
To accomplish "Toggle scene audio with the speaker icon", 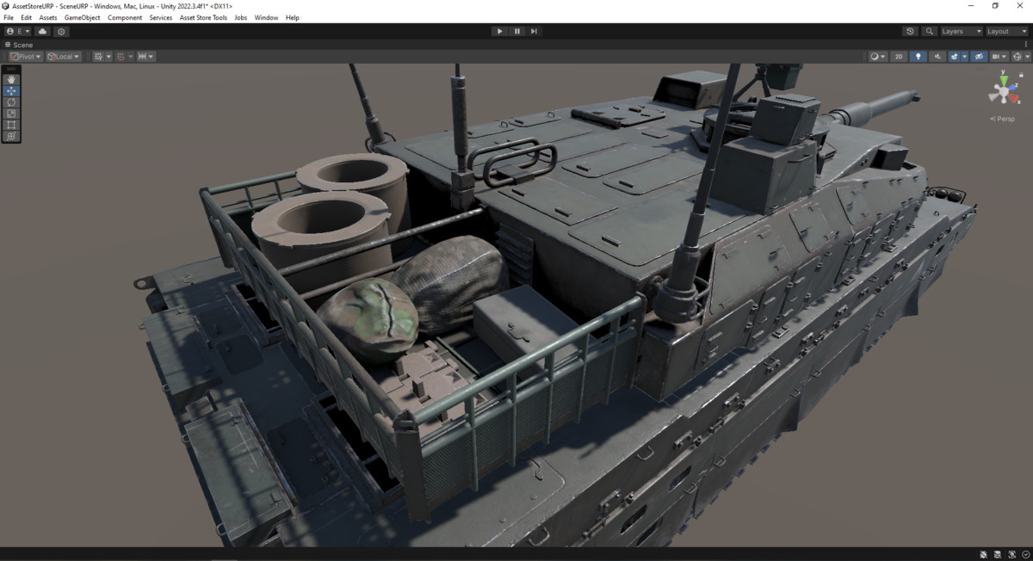I will [x=937, y=56].
